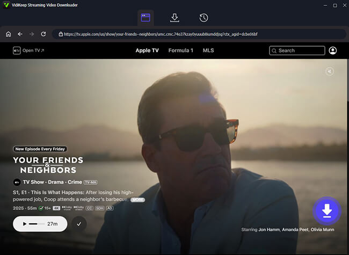Open the Formula 1 nav item
Image resolution: width=349 pixels, height=255 pixels.
pyautogui.click(x=181, y=50)
